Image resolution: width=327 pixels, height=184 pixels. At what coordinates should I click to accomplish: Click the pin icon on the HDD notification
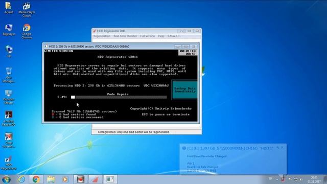pos(278,148)
